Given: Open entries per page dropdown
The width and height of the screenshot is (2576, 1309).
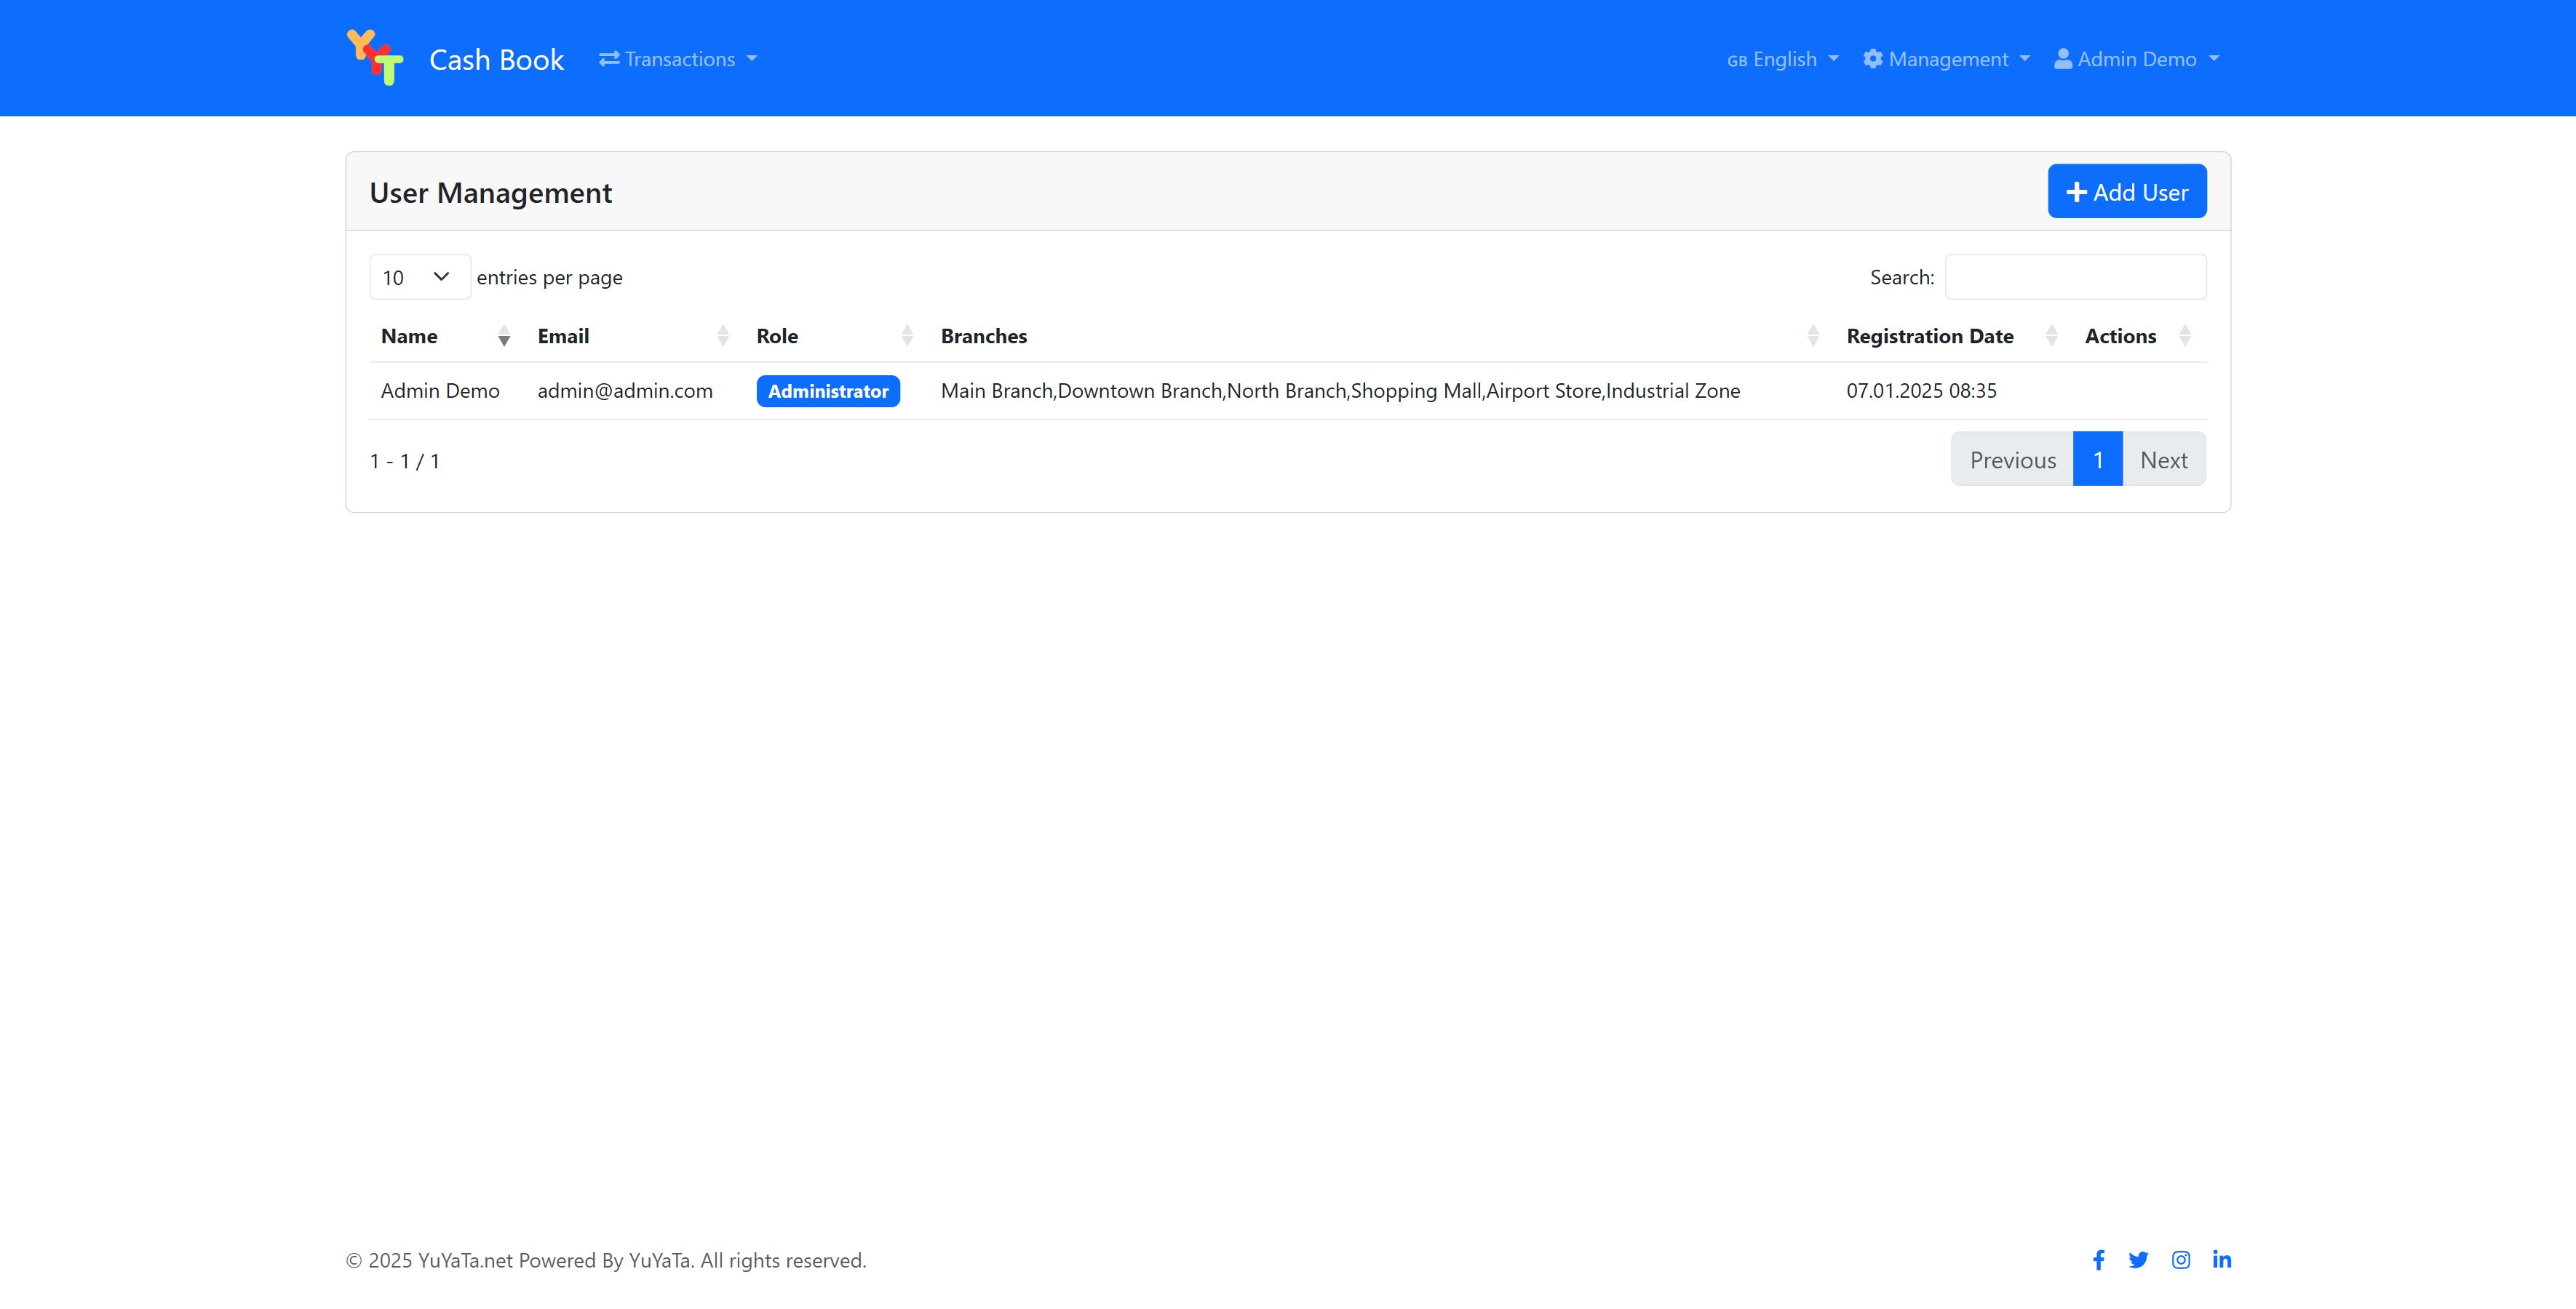Looking at the screenshot, I should [419, 277].
